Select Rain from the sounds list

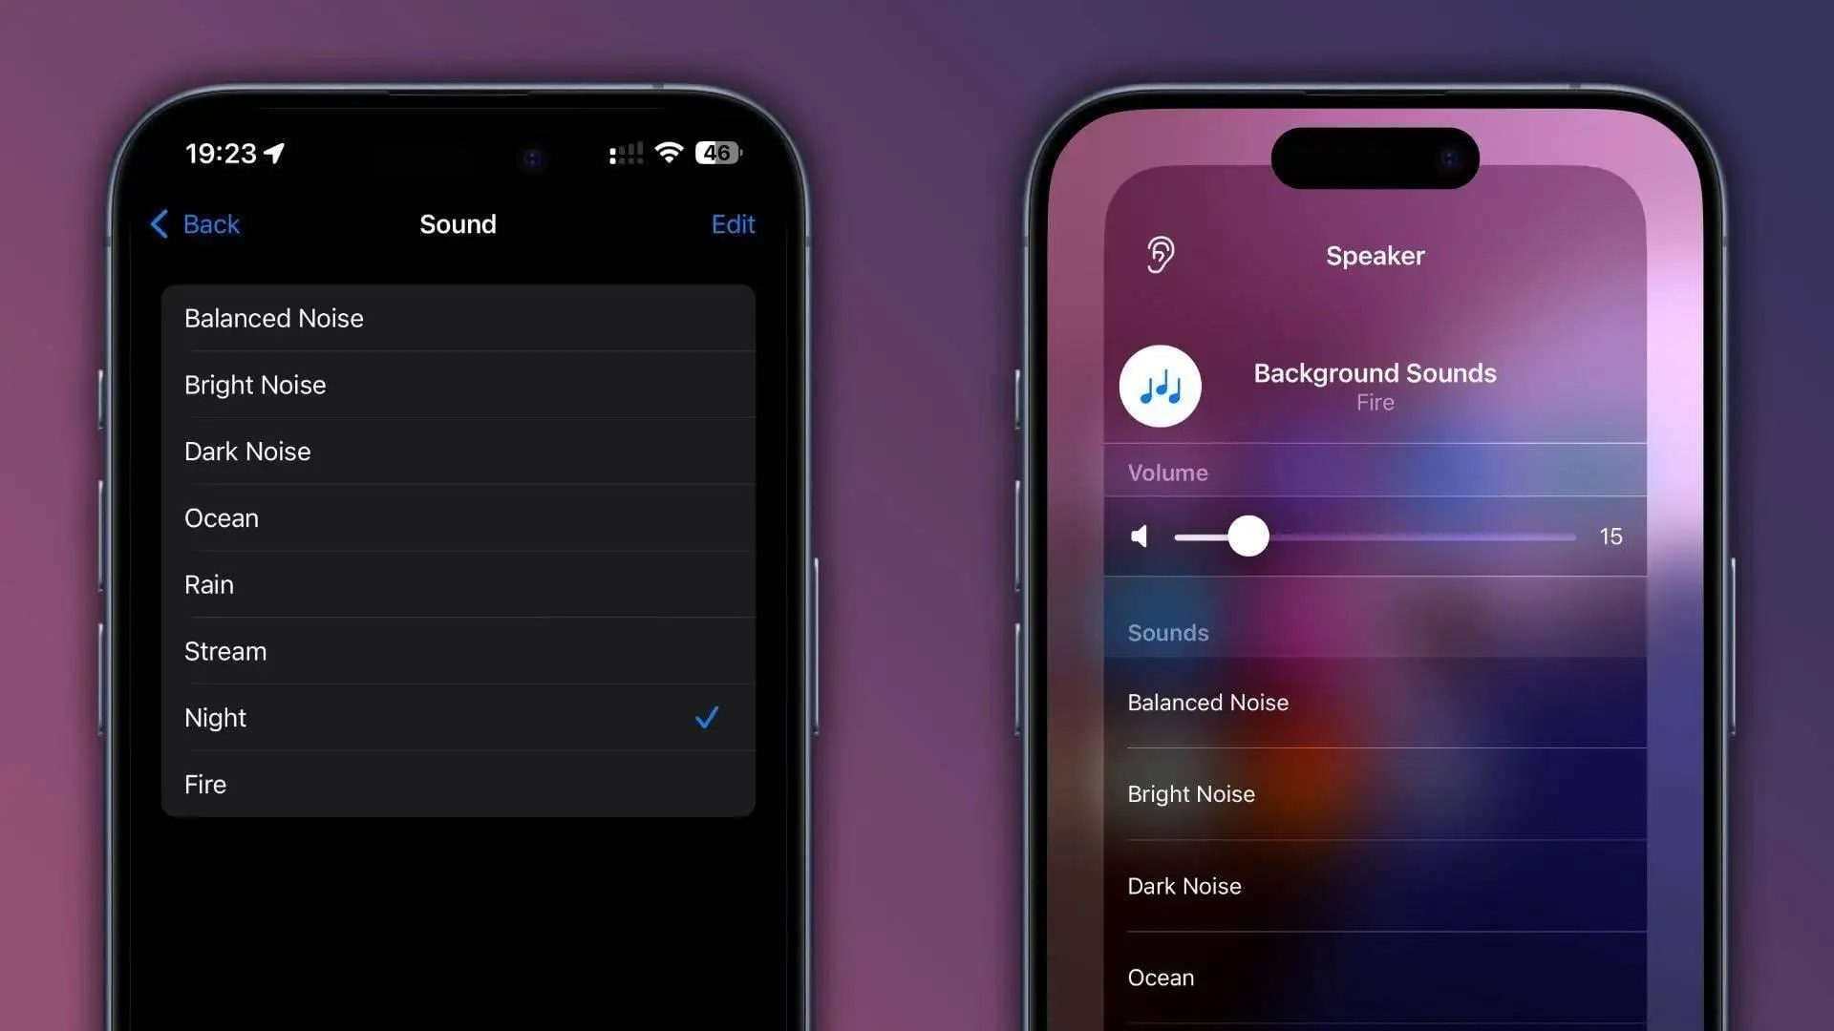pos(458,583)
